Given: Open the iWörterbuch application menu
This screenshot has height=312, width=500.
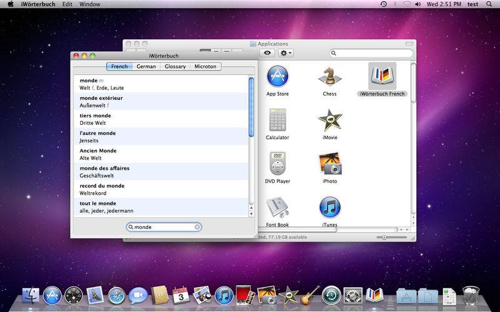Looking at the screenshot, I should tap(38, 4).
